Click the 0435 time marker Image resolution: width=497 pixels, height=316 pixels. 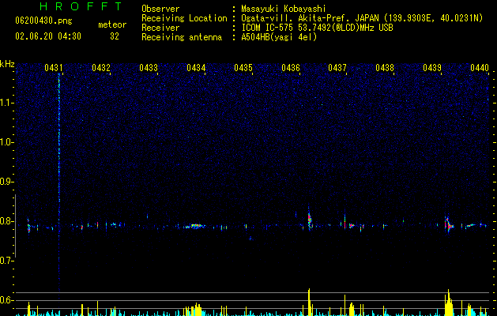click(x=243, y=68)
